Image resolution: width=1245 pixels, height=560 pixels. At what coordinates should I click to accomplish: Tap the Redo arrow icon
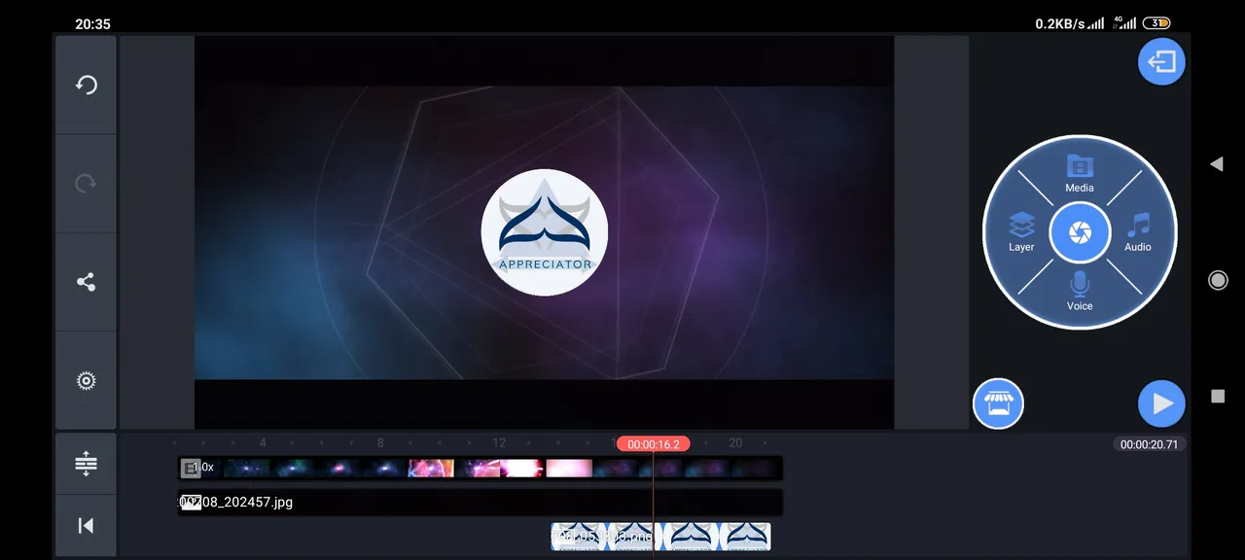click(87, 184)
